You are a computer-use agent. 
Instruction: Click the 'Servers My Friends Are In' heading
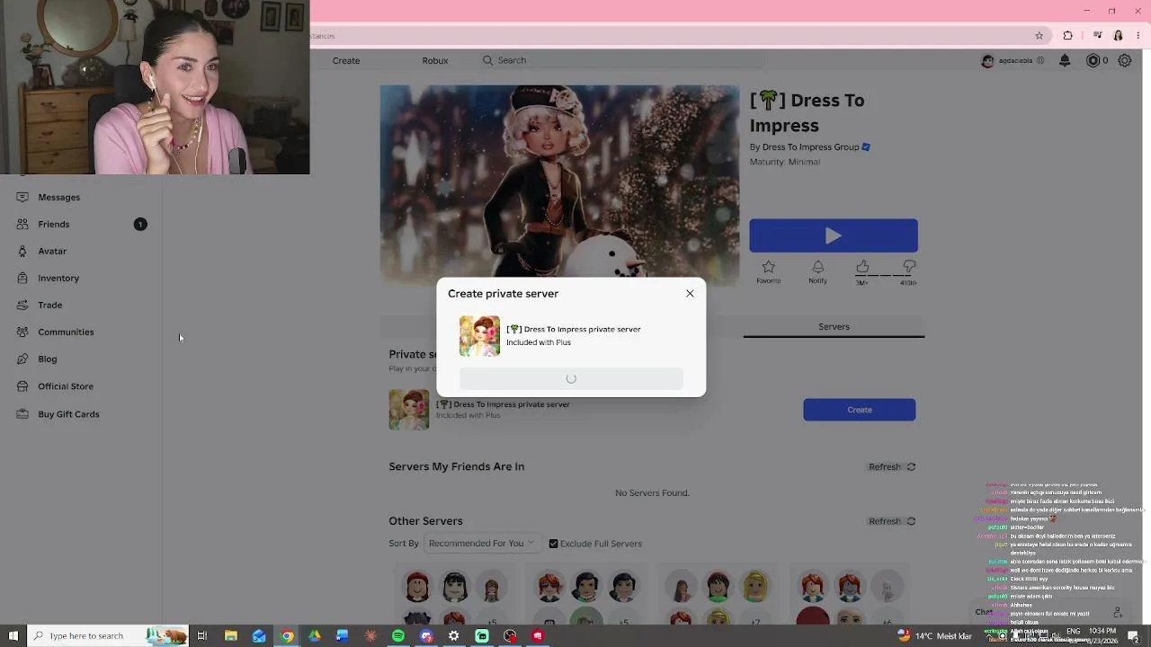point(457,467)
